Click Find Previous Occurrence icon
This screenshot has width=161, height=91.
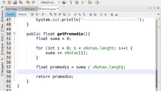point(55,14)
